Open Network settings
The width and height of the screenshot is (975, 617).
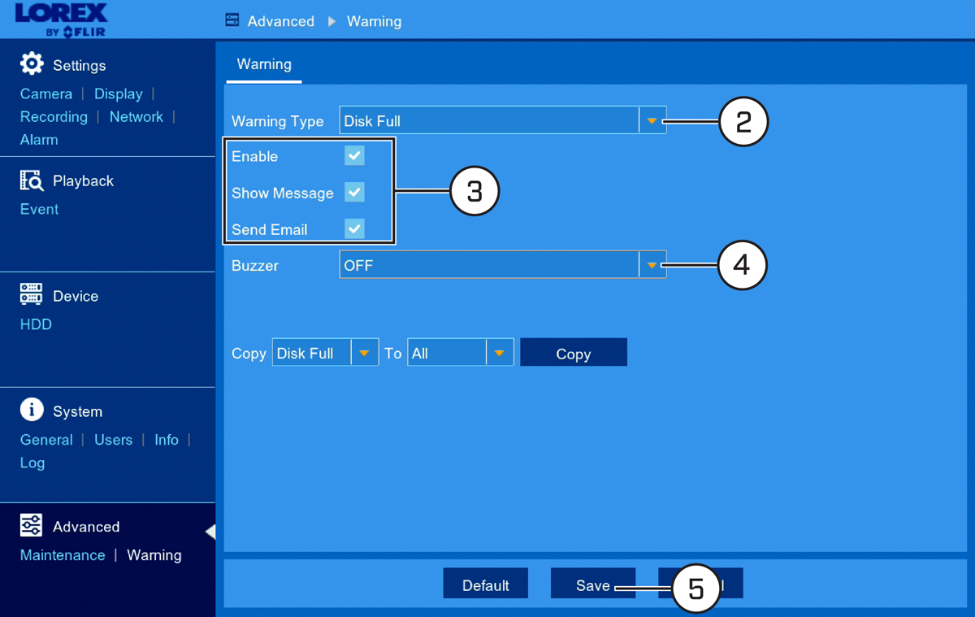[136, 116]
